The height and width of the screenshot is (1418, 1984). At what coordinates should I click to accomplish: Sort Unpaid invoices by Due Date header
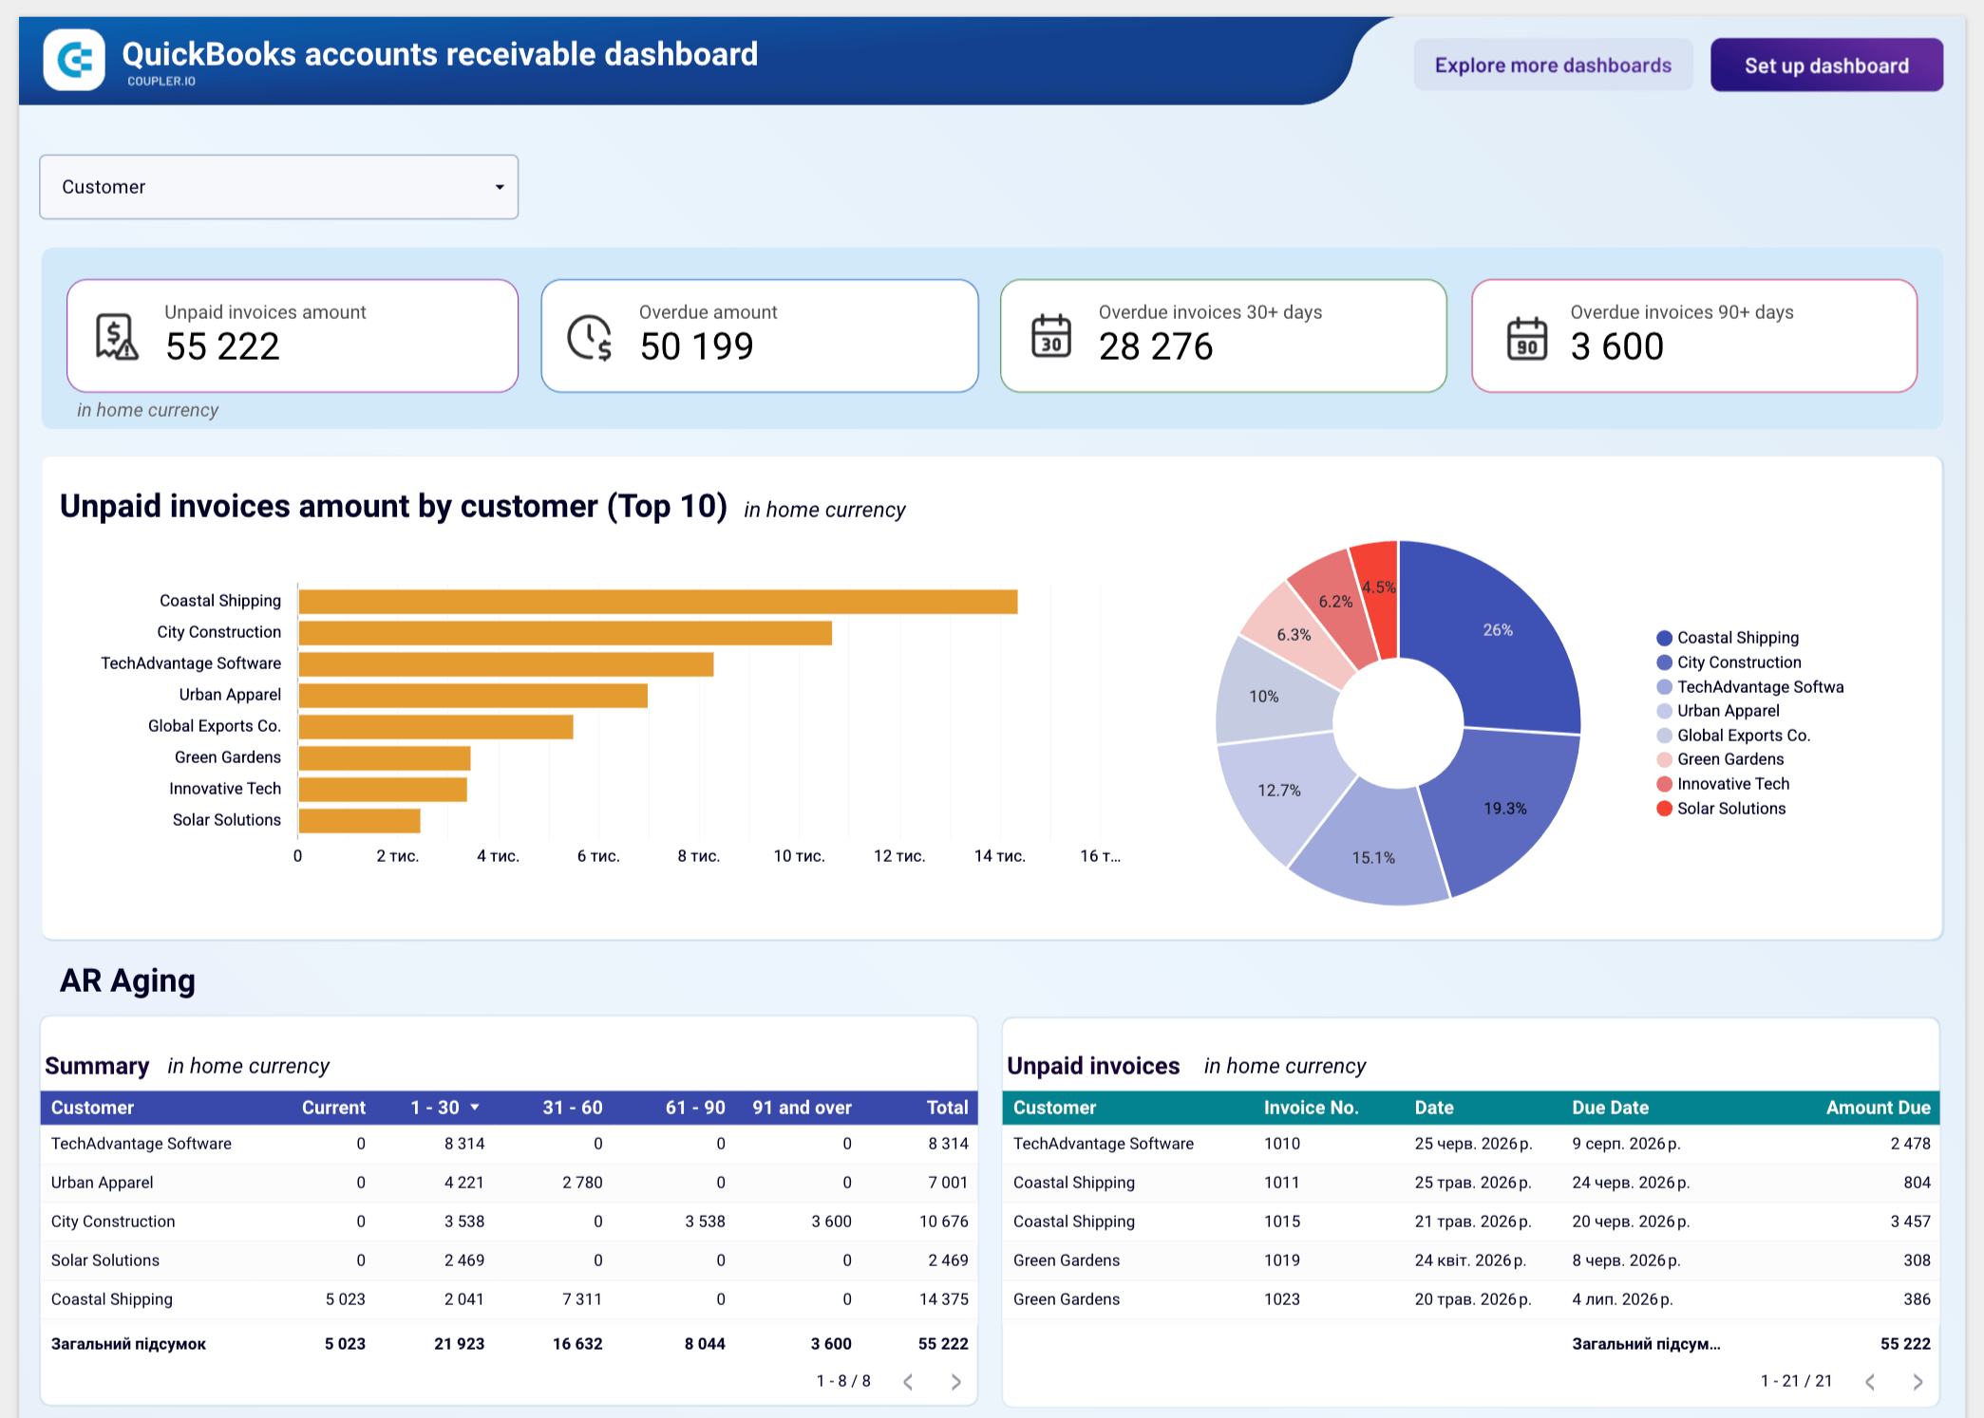[x=1610, y=1108]
